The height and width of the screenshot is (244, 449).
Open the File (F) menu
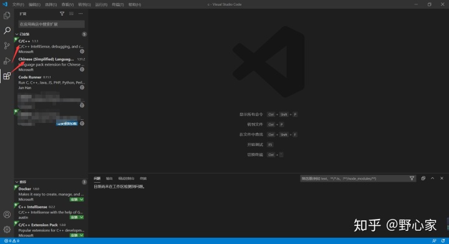tap(18, 4)
